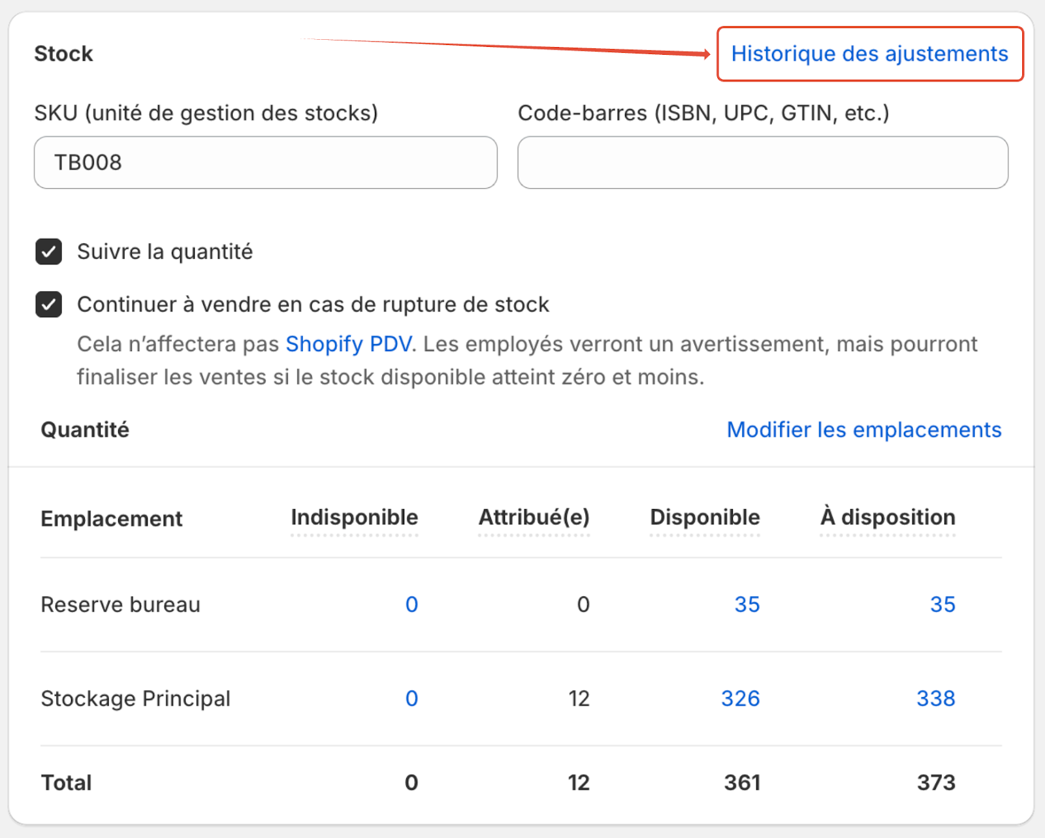Uncheck the Suivre la quantité checkbox
The width and height of the screenshot is (1045, 838).
click(49, 252)
